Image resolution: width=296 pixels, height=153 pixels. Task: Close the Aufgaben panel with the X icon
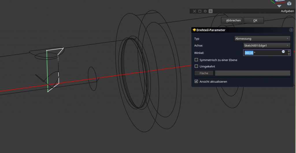pyautogui.click(x=195, y=11)
